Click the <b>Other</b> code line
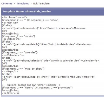This screenshot has height=97, width=104. 11,93
